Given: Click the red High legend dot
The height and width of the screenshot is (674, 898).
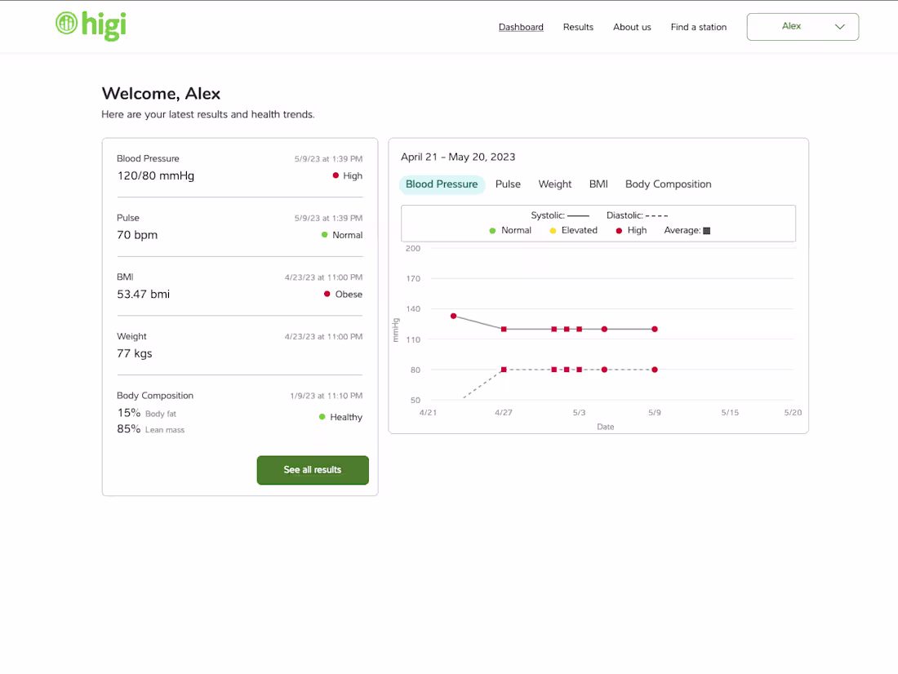Looking at the screenshot, I should coord(619,231).
